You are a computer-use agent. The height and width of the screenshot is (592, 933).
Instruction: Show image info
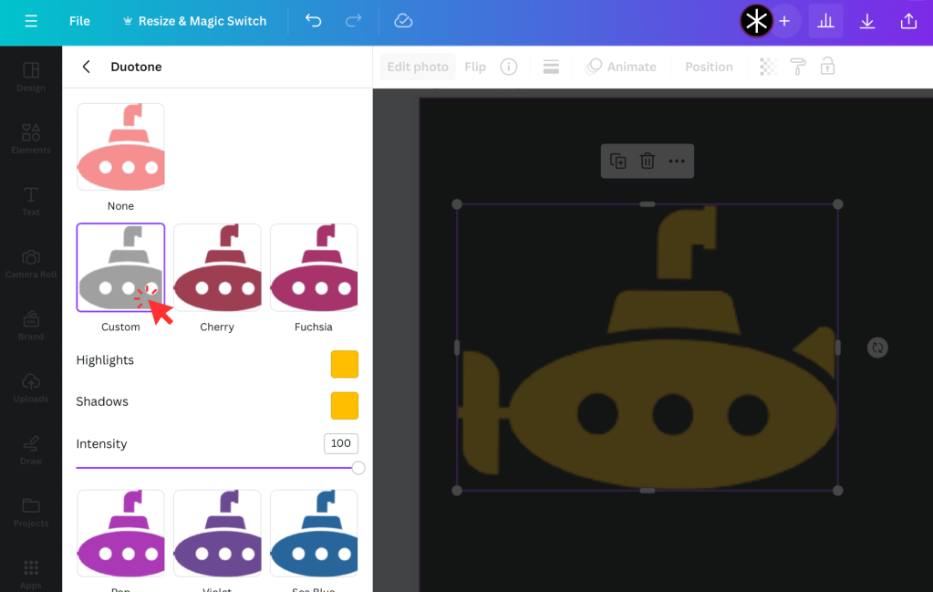pos(509,67)
